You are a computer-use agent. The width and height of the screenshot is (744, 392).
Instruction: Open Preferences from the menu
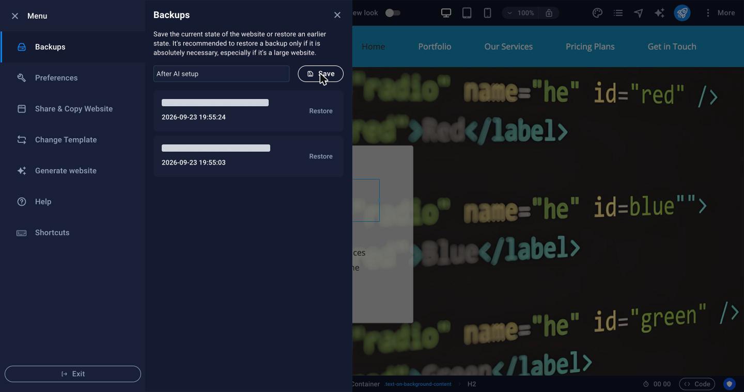pos(73,78)
